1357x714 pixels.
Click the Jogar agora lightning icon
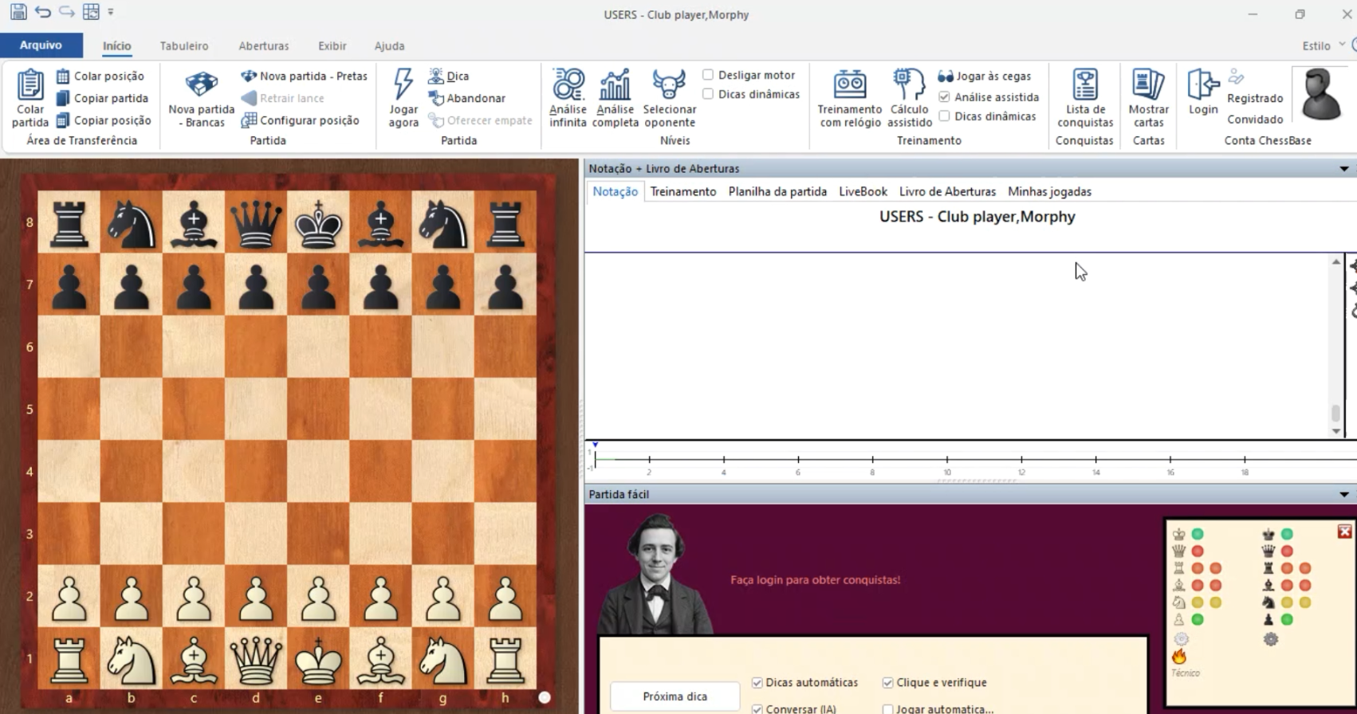403,84
